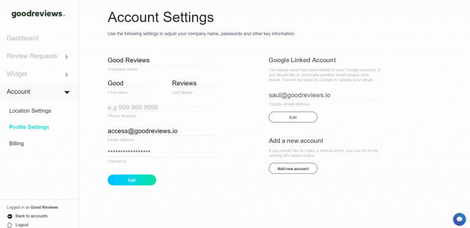Select Location Settings in sidebar
Screen dimensions: 470x228
click(30, 111)
